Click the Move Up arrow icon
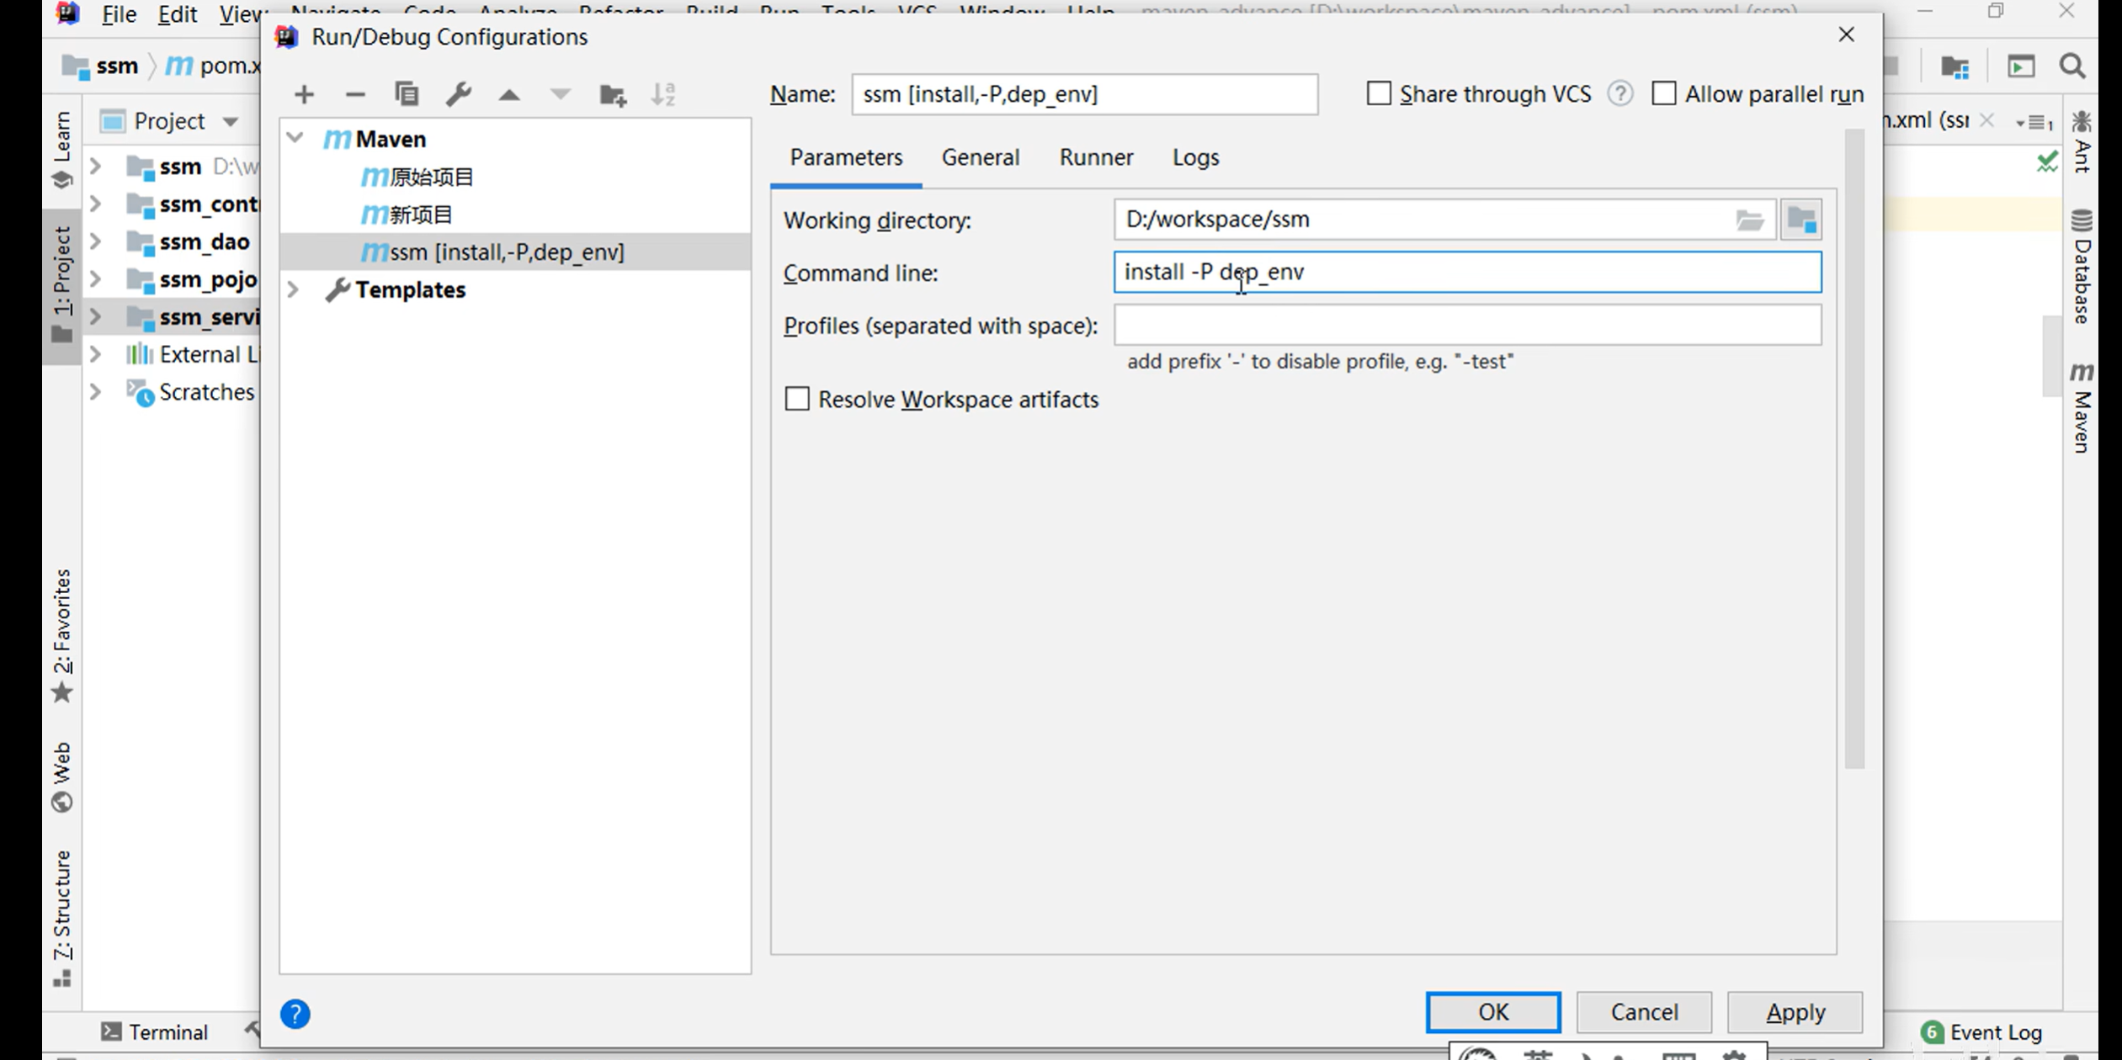The width and height of the screenshot is (2122, 1060). (509, 94)
